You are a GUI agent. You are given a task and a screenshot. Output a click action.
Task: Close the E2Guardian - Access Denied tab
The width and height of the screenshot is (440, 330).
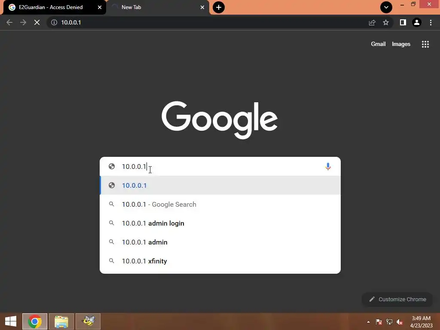100,7
